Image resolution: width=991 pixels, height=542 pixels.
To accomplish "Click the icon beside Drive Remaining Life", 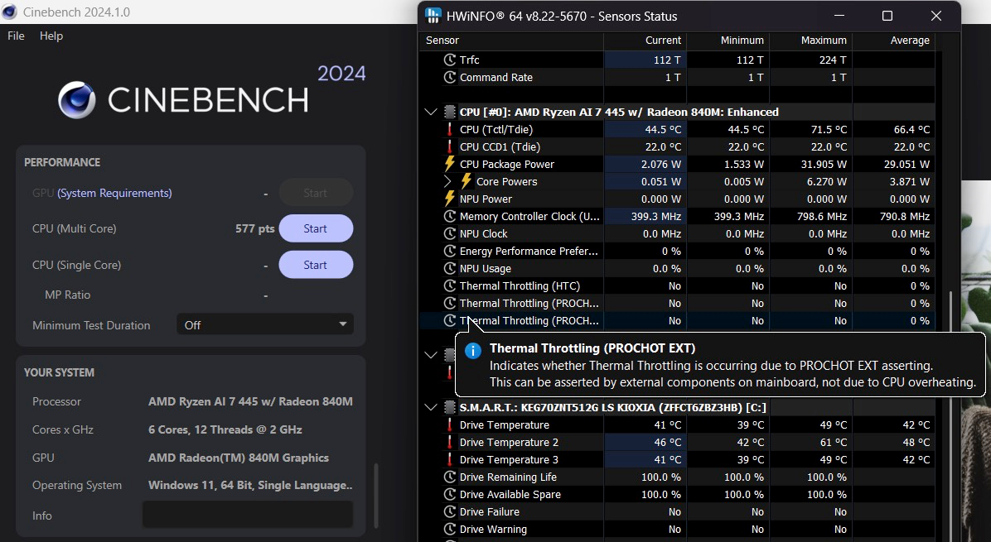I will point(449,477).
